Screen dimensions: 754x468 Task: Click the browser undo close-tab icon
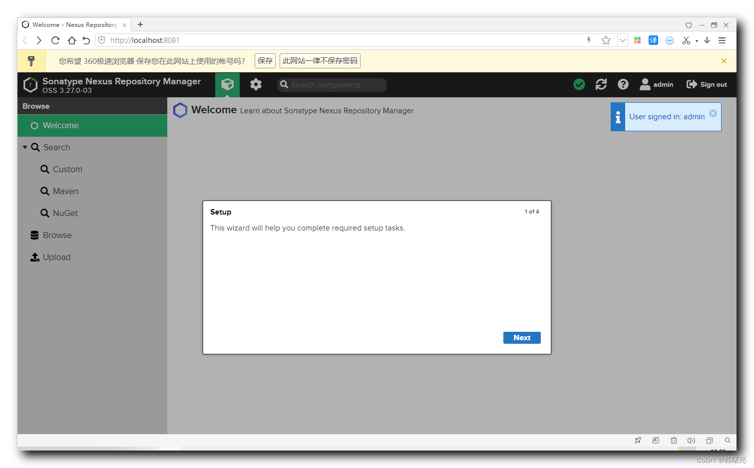tap(86, 40)
